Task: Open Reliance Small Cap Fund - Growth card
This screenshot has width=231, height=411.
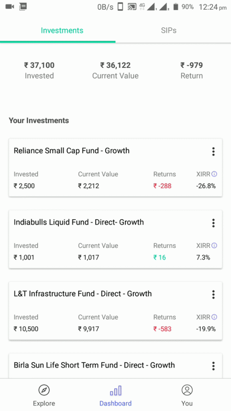Action: [x=115, y=167]
